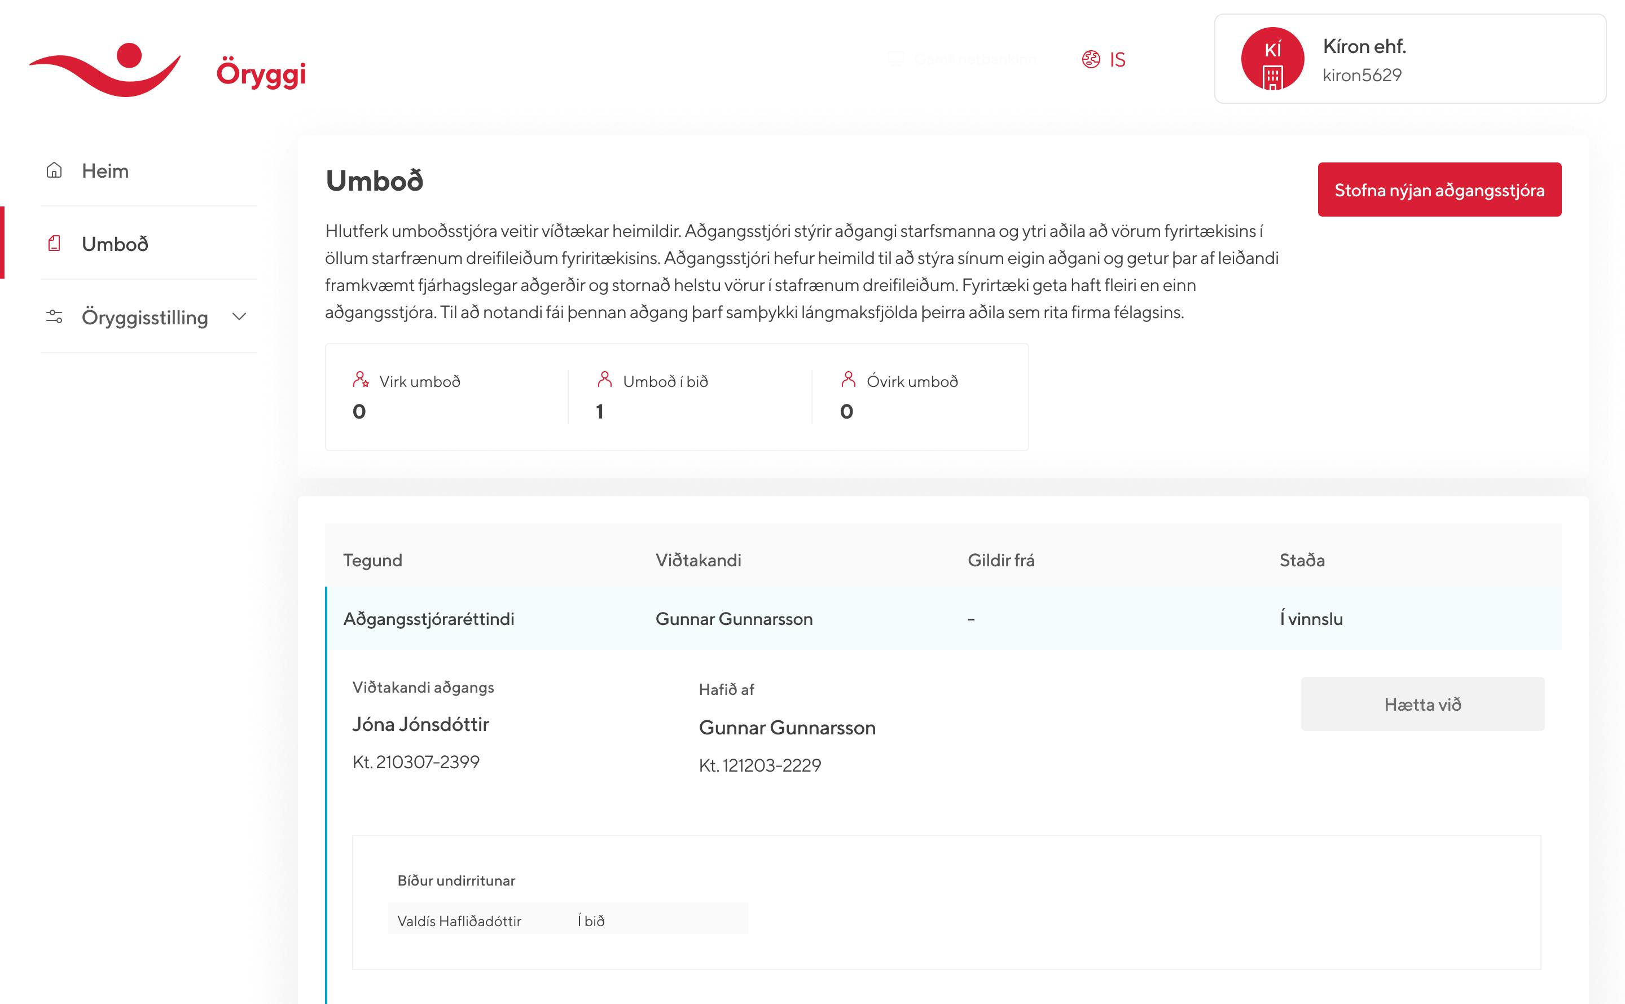Switch language via IS link

1117,60
